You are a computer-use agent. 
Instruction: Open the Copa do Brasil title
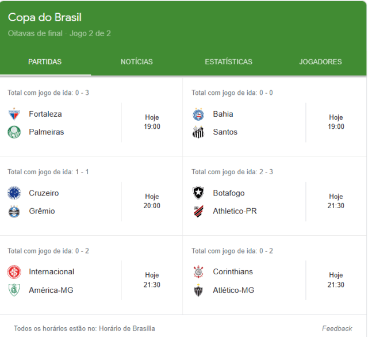tap(45, 17)
